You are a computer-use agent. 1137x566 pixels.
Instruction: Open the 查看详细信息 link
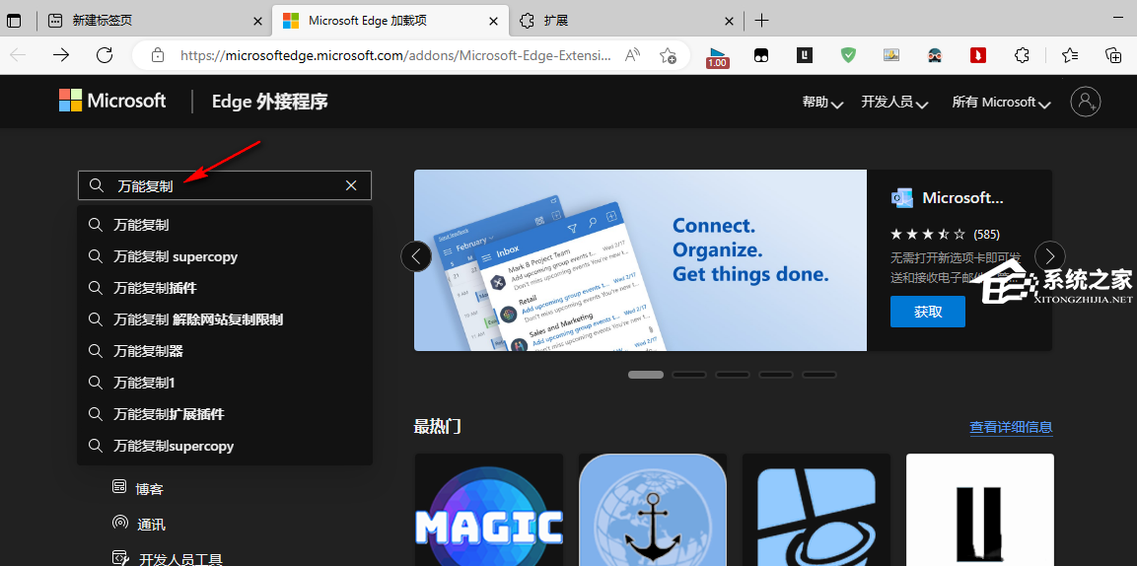click(1011, 427)
